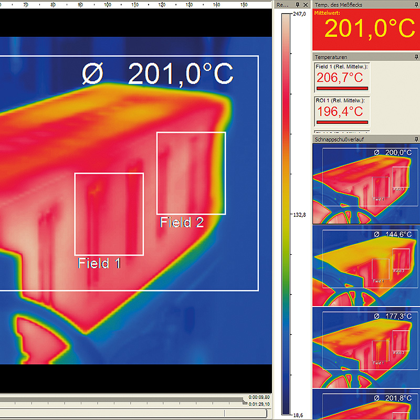Click the total duration '0:01:29,10'

(259, 404)
